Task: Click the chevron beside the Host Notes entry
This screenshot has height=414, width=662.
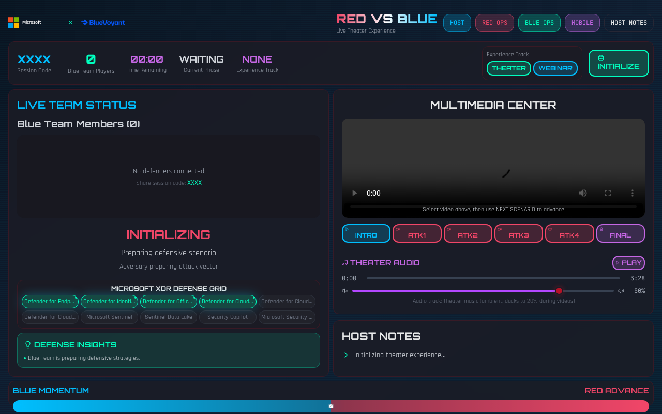Action: (x=346, y=355)
